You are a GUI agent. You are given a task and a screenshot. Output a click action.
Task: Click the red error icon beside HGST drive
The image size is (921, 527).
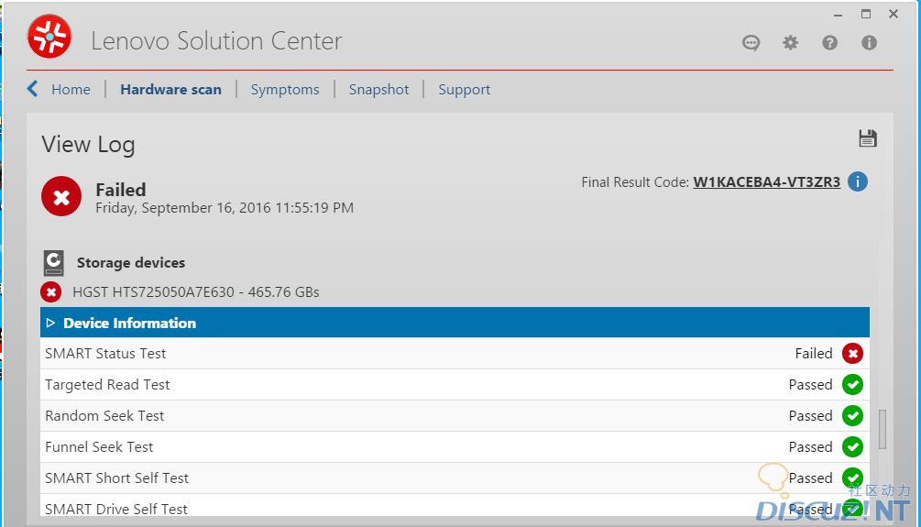tap(50, 292)
